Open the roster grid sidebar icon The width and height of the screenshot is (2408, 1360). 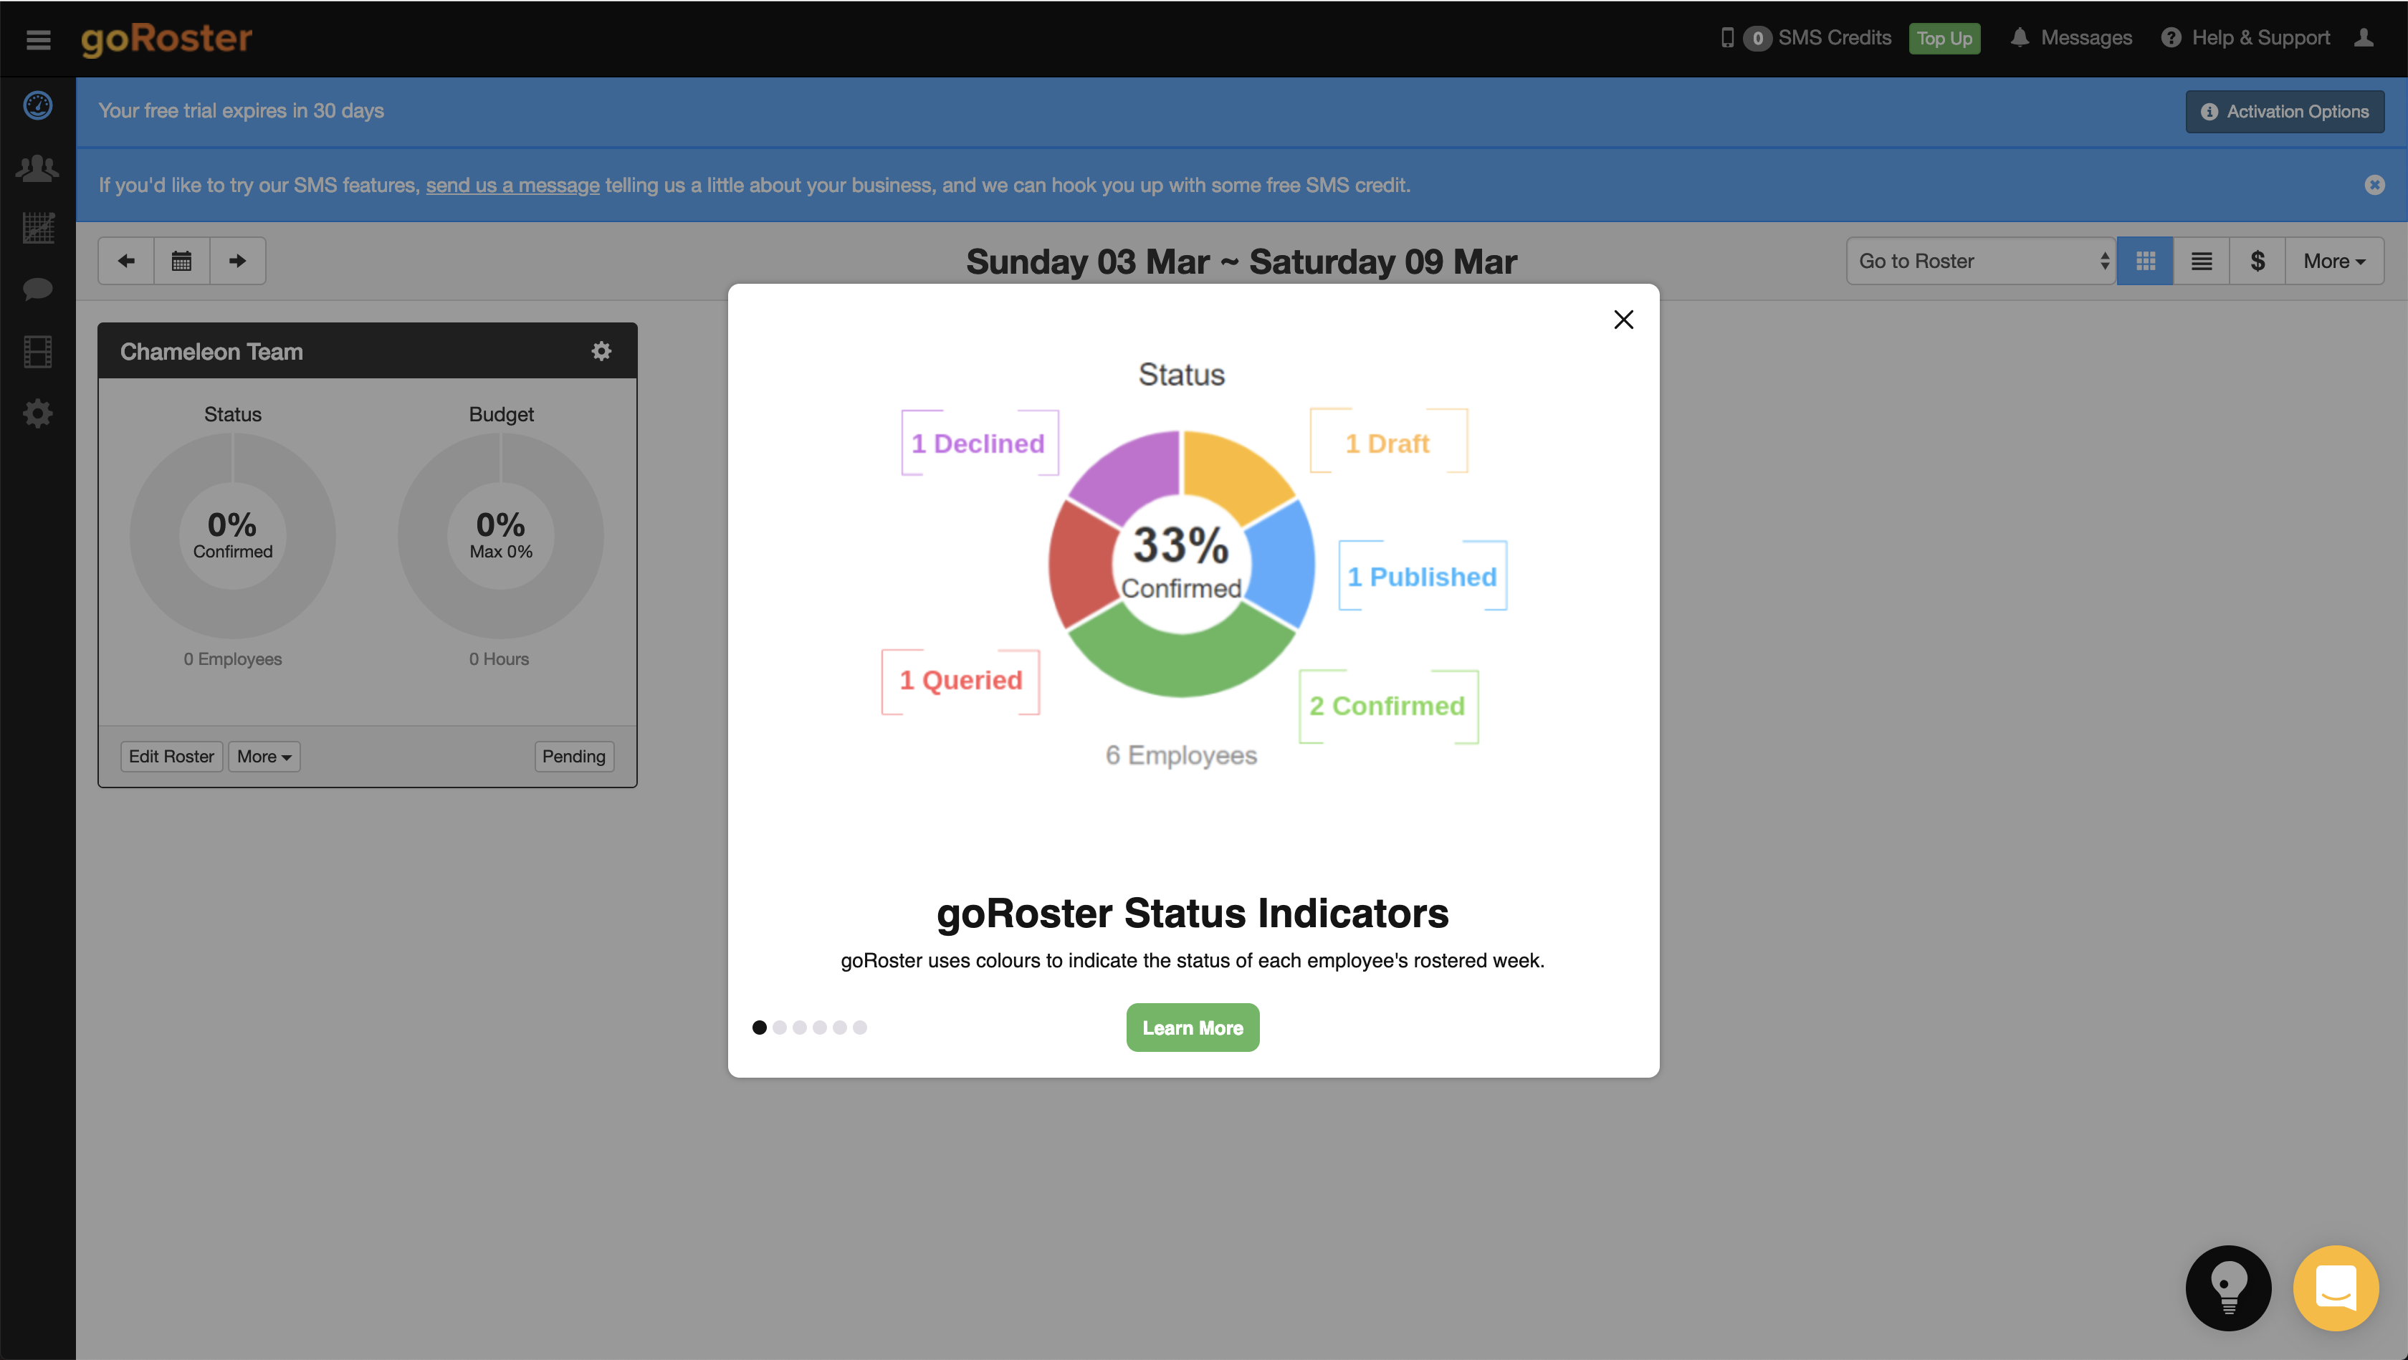38,228
